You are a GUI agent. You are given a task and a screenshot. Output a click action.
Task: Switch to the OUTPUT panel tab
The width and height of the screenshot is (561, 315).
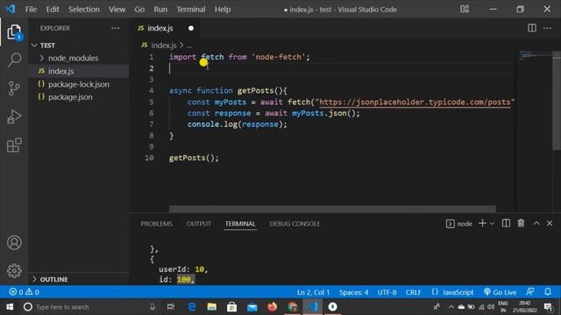[x=199, y=224]
